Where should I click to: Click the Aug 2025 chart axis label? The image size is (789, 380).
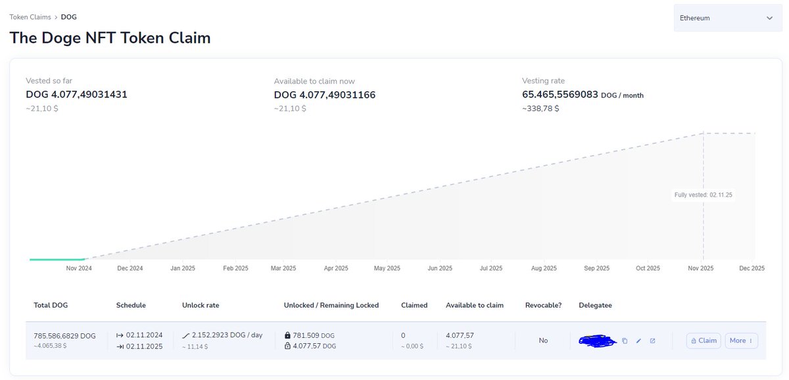pyautogui.click(x=544, y=268)
